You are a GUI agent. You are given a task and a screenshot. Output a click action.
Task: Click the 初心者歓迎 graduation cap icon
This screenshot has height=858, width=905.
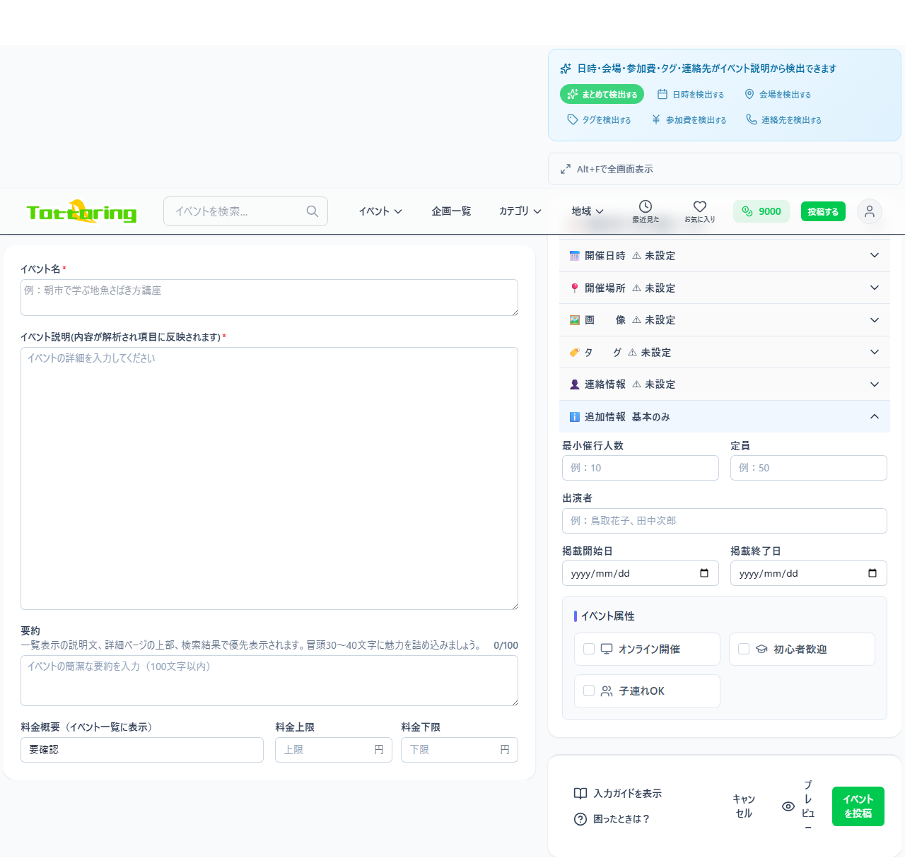click(761, 649)
